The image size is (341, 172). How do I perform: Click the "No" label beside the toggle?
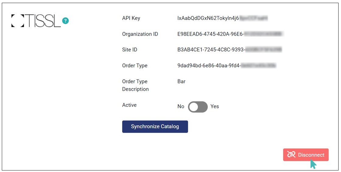[x=181, y=107]
